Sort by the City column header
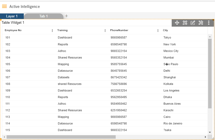The height and width of the screenshot is (140, 215). pos(165,30)
